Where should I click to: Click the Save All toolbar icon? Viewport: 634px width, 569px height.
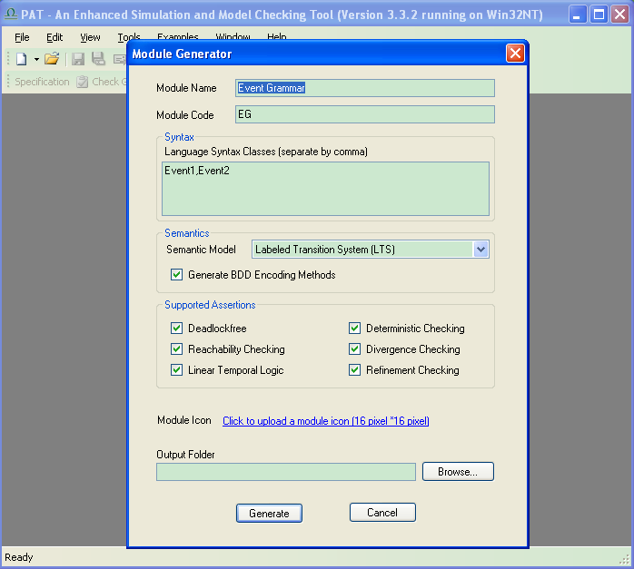tap(98, 59)
